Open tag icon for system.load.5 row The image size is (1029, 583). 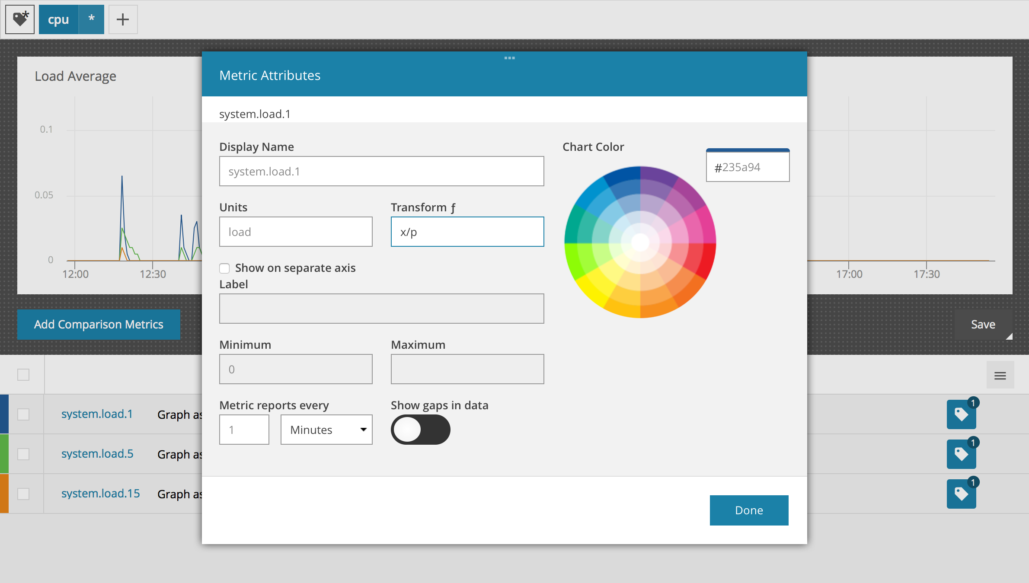click(x=961, y=454)
